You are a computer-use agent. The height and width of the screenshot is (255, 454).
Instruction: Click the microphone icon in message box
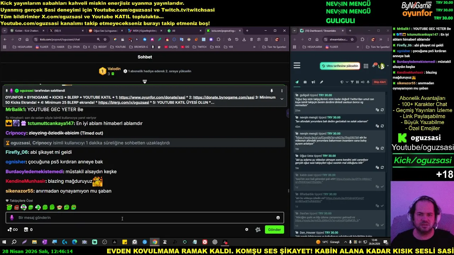tap(12, 217)
